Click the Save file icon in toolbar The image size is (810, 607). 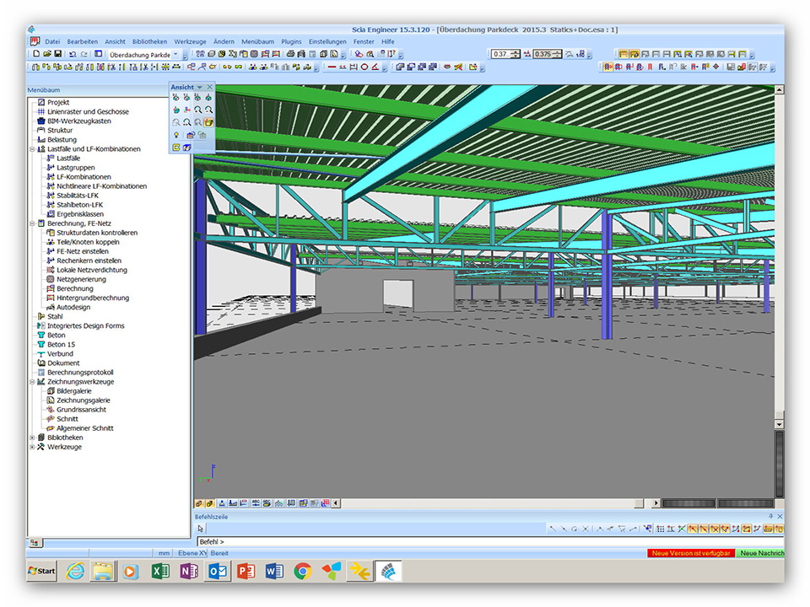(57, 54)
